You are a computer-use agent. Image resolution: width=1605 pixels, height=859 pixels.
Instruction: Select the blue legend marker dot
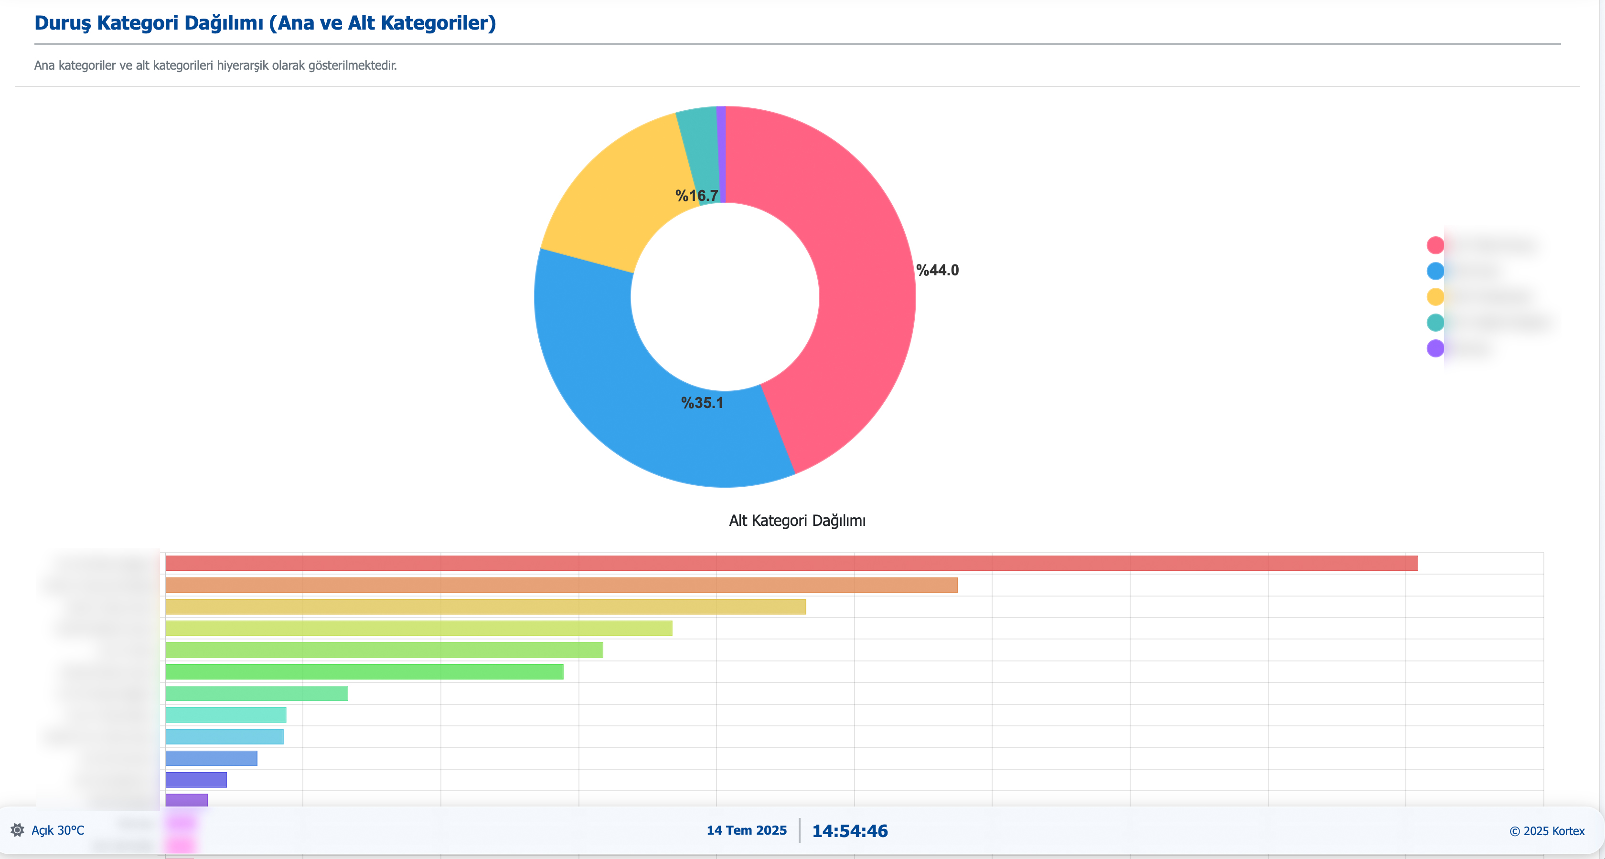(1436, 271)
